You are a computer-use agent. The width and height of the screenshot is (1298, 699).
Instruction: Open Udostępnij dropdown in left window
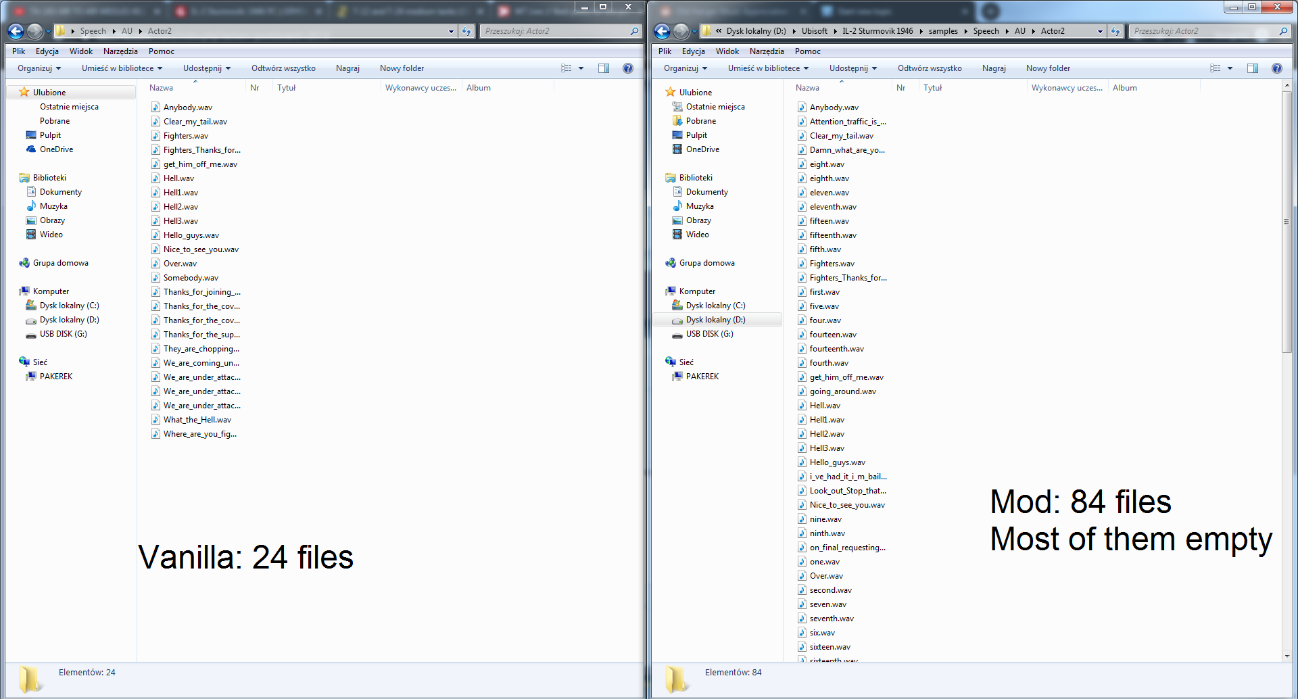click(x=207, y=68)
